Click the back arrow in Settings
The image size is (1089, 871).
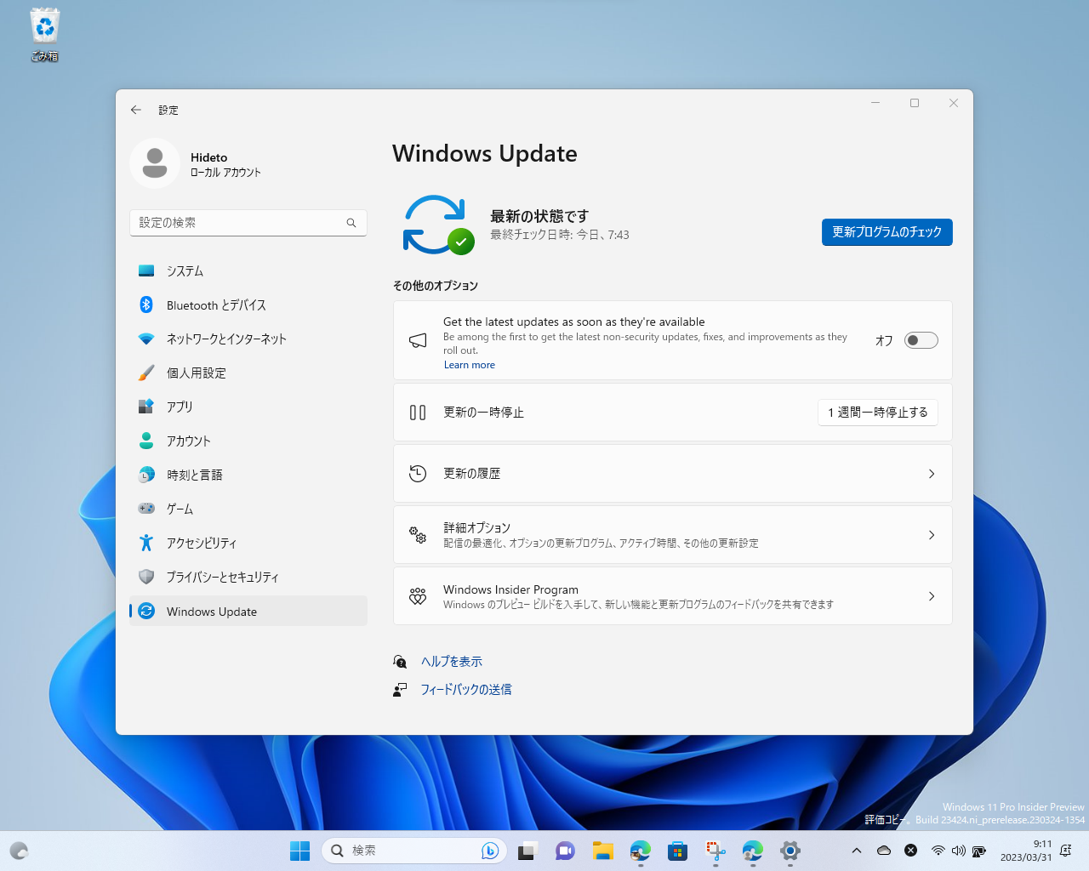pos(135,110)
